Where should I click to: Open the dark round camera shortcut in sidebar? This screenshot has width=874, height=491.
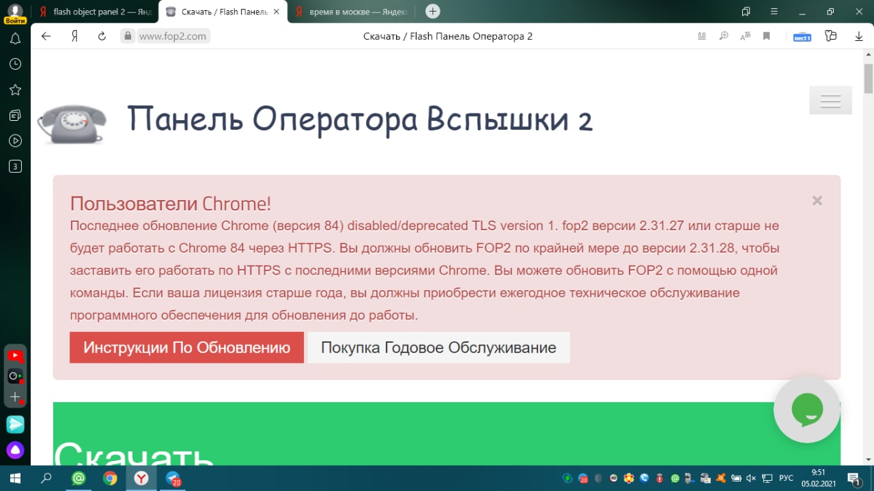[15, 376]
